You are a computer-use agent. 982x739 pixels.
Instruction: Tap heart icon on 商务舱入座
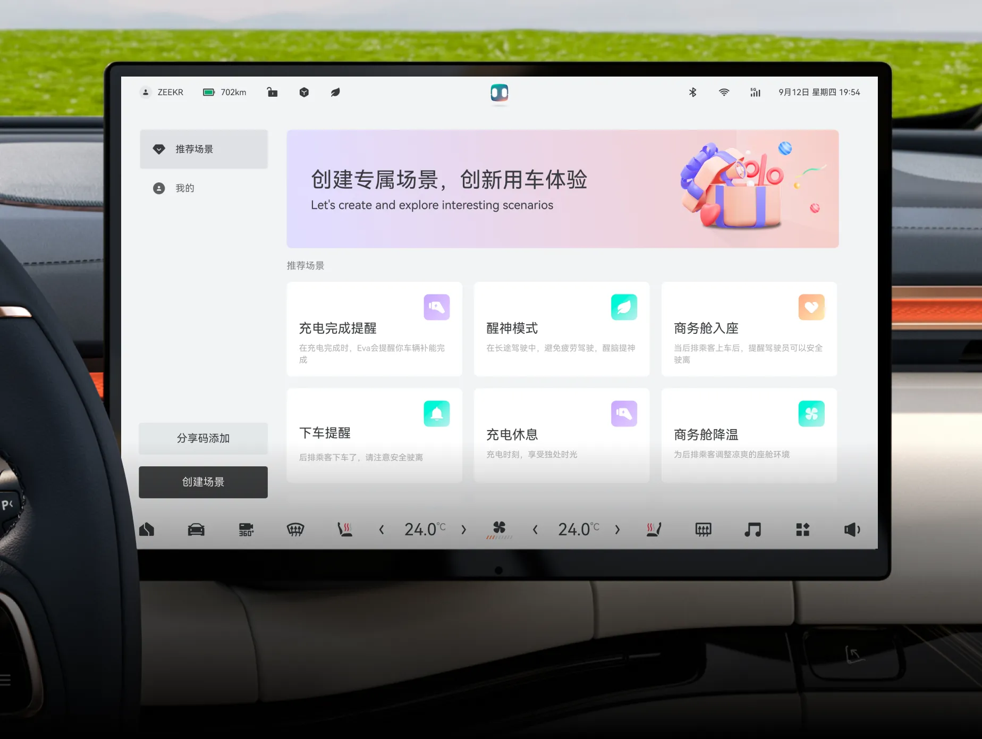pos(811,307)
